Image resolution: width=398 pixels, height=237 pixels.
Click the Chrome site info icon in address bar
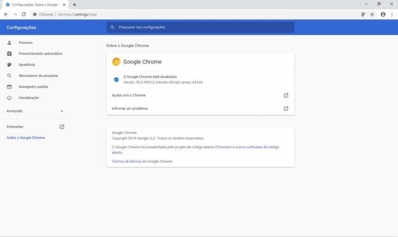pos(35,14)
